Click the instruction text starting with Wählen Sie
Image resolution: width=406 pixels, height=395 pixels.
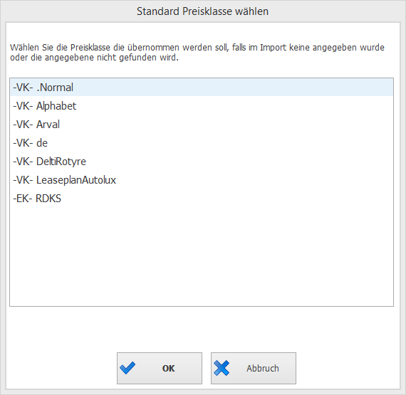tap(197, 52)
